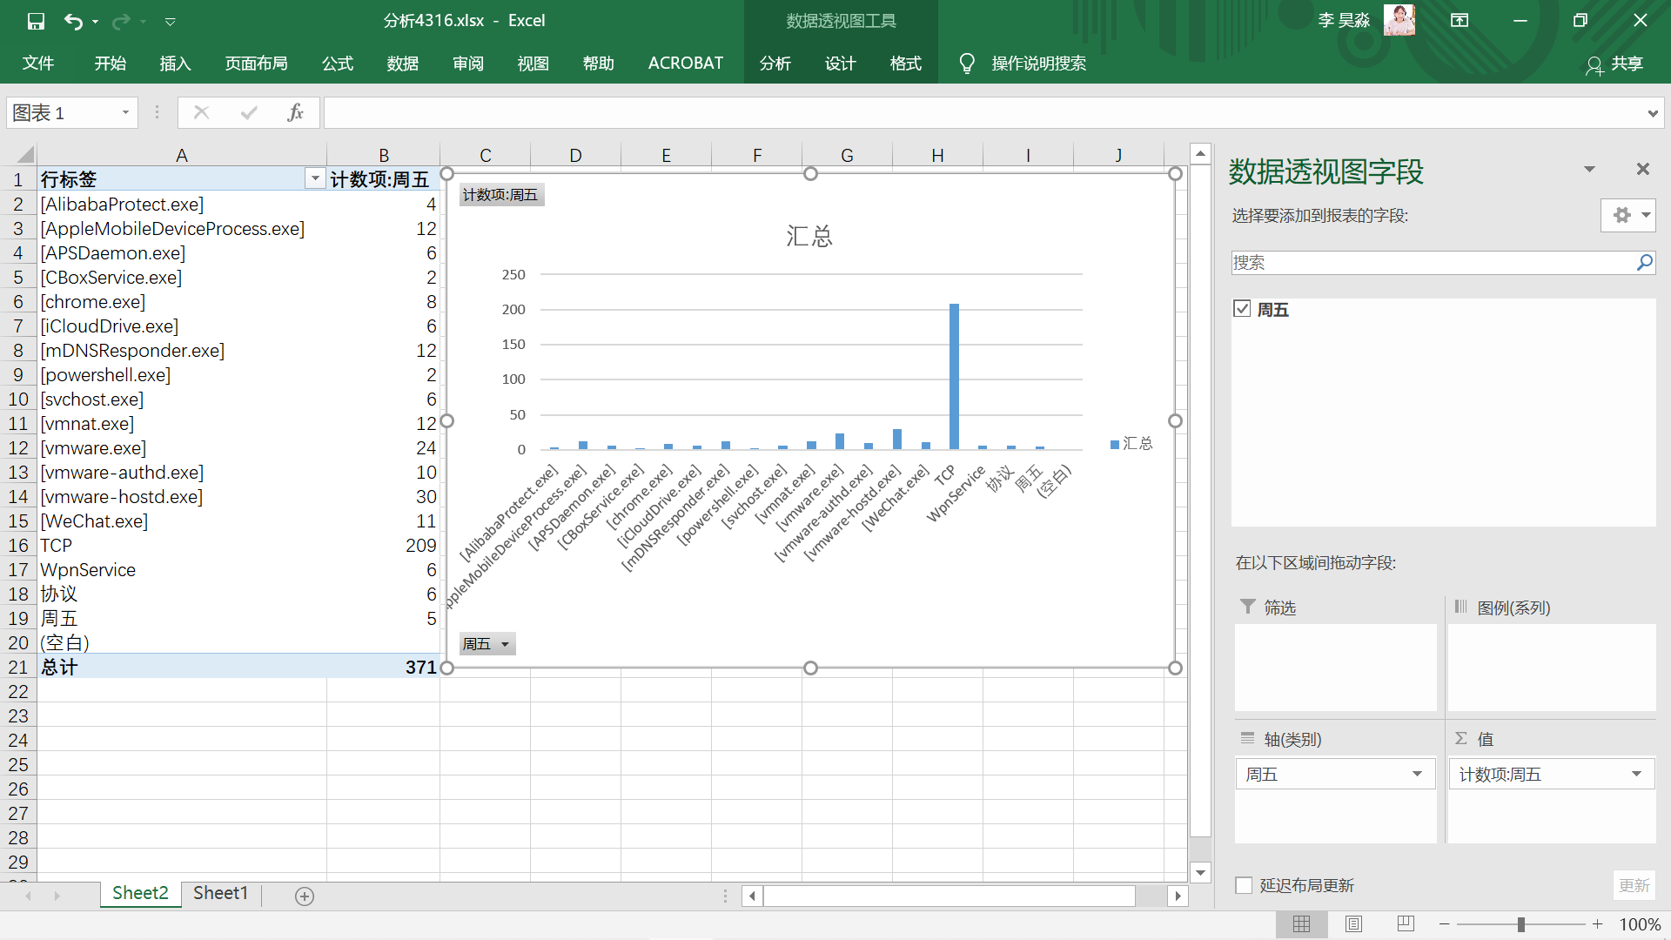Screen dimensions: 1671x940
Task: Click the field search input box
Action: tap(1432, 263)
